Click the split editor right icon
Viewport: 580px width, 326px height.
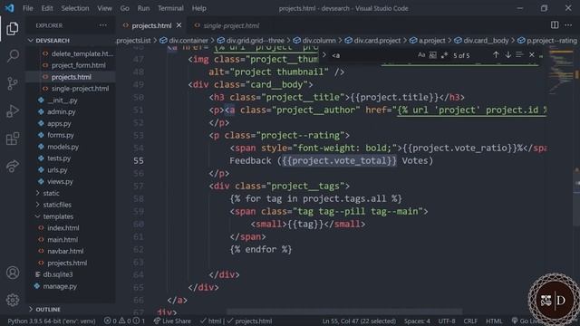click(x=555, y=24)
